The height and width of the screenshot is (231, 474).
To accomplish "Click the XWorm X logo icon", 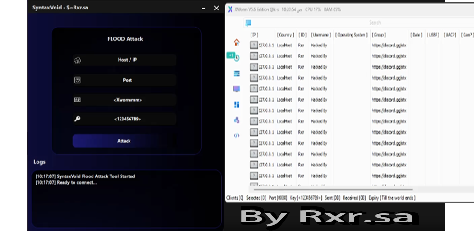I will pos(230,9).
